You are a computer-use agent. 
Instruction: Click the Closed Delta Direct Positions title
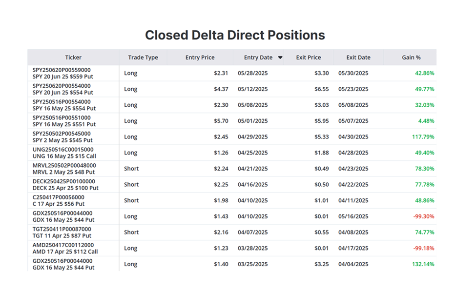[x=235, y=35]
